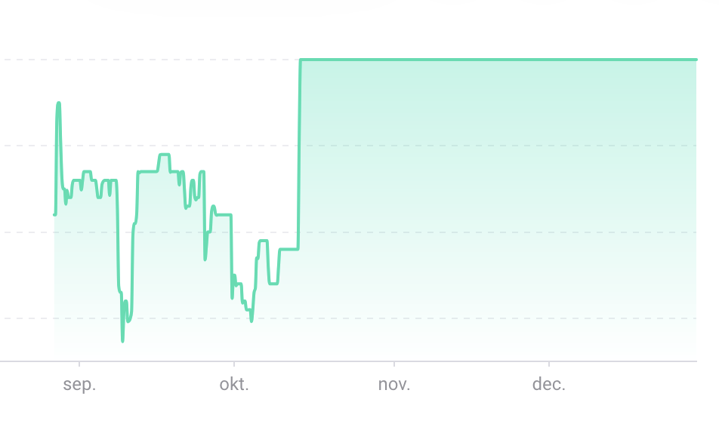The width and height of the screenshot is (719, 427).
Task: Click the okt. month label
Action: [x=234, y=384]
